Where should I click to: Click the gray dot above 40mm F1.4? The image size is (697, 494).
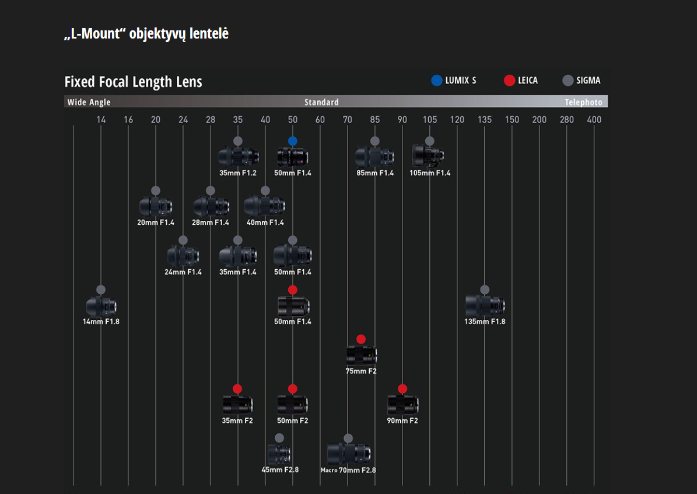tap(265, 190)
